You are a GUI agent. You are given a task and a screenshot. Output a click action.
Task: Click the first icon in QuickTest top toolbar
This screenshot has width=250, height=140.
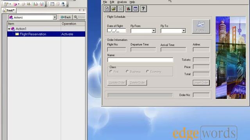6,4
